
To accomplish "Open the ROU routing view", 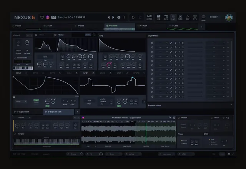I will tap(166, 17).
